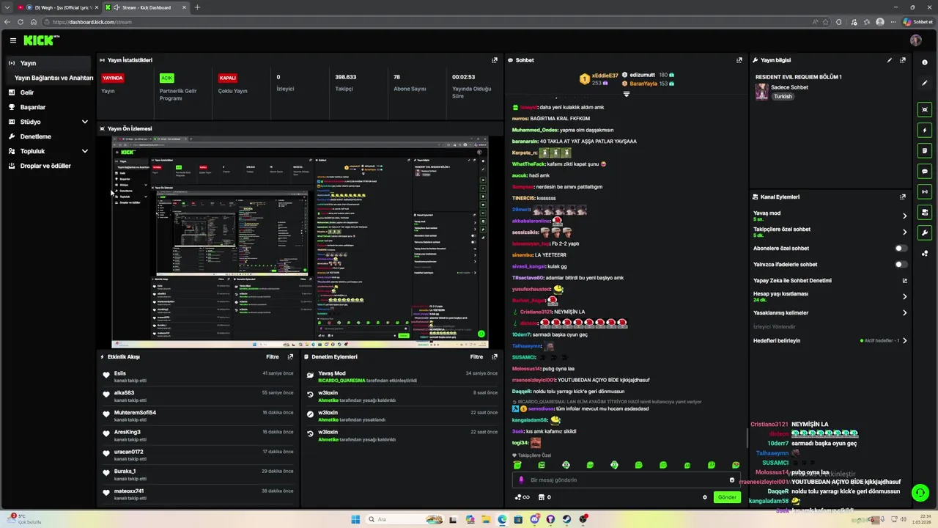Toggle the broadcast signal widget sidebar icon
938x528 pixels.
click(925, 191)
